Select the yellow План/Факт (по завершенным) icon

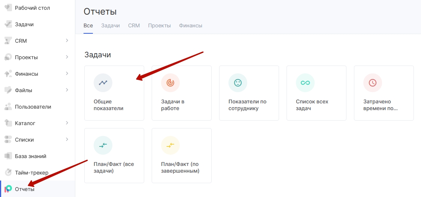coord(170,145)
